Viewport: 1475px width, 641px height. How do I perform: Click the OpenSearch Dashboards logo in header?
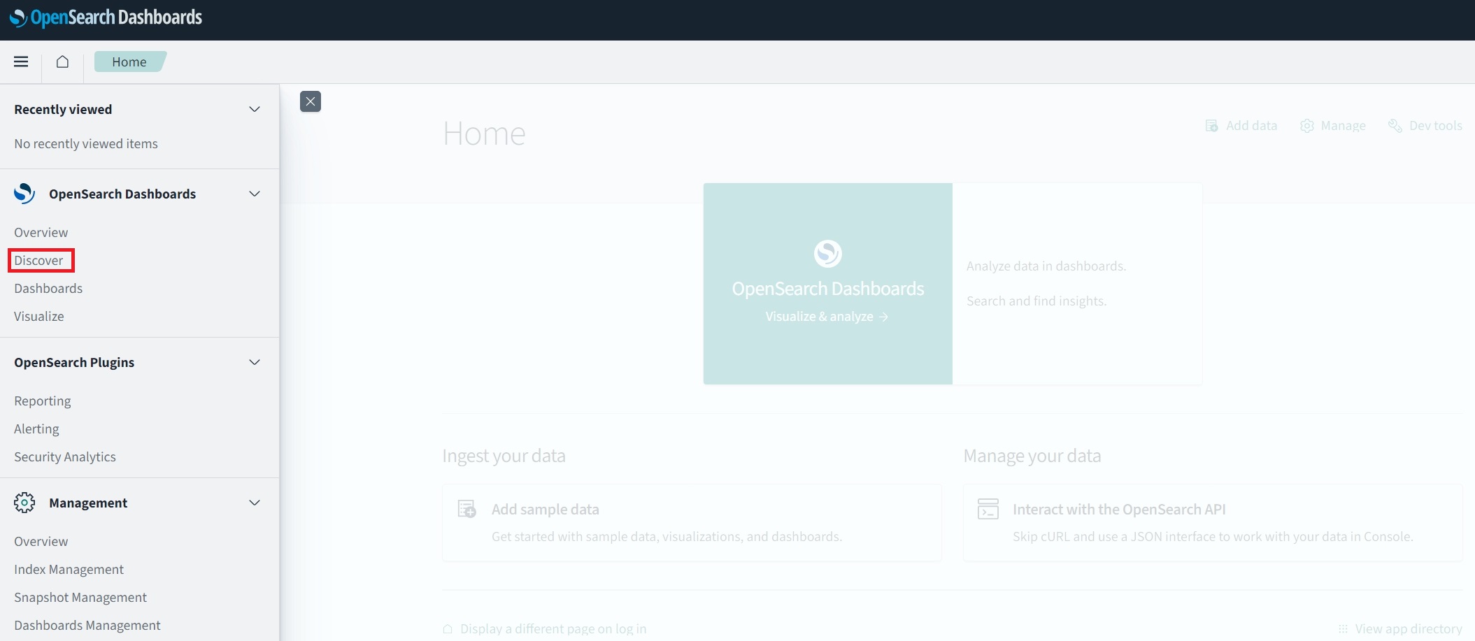[106, 17]
